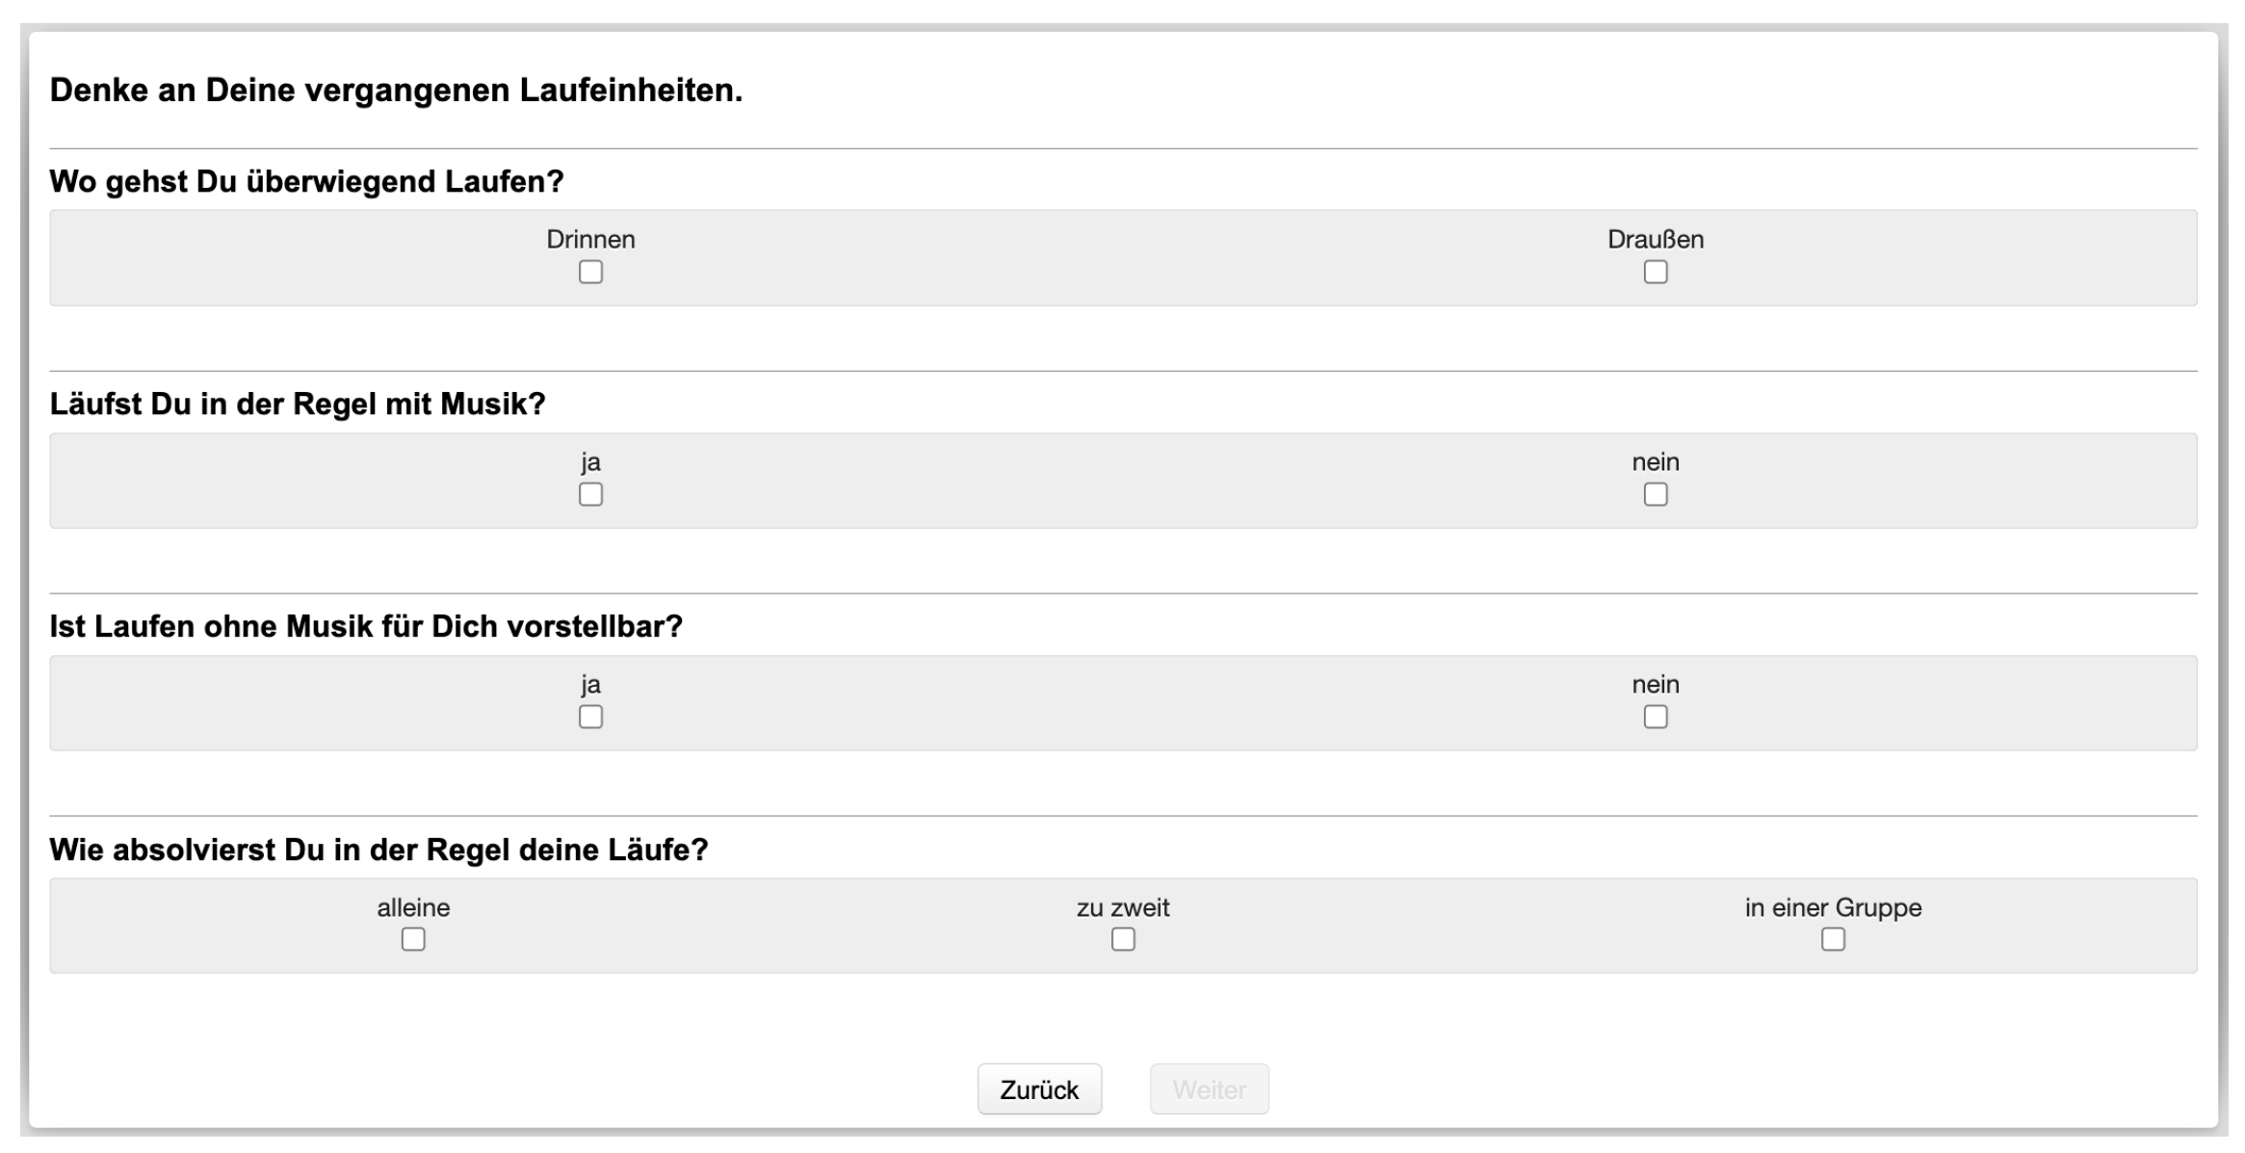Click 'ja' label under 'Läufst Du mit Musik'
Image resolution: width=2245 pixels, height=1153 pixels.
(x=590, y=462)
